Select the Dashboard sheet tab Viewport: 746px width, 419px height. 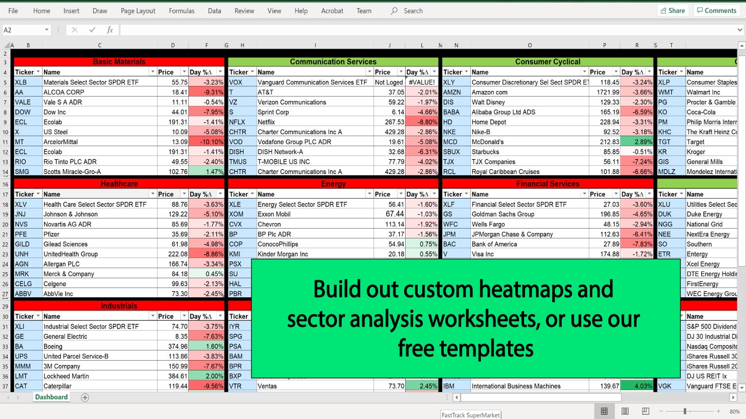(51, 397)
